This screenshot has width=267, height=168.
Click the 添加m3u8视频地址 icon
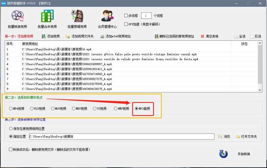tap(102, 36)
